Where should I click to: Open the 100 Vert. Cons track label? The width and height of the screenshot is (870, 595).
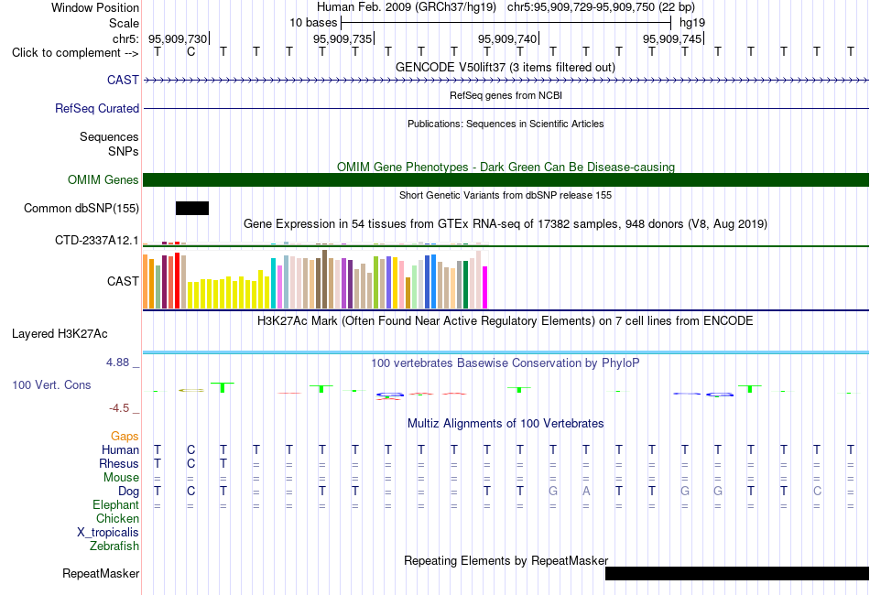pyautogui.click(x=51, y=384)
